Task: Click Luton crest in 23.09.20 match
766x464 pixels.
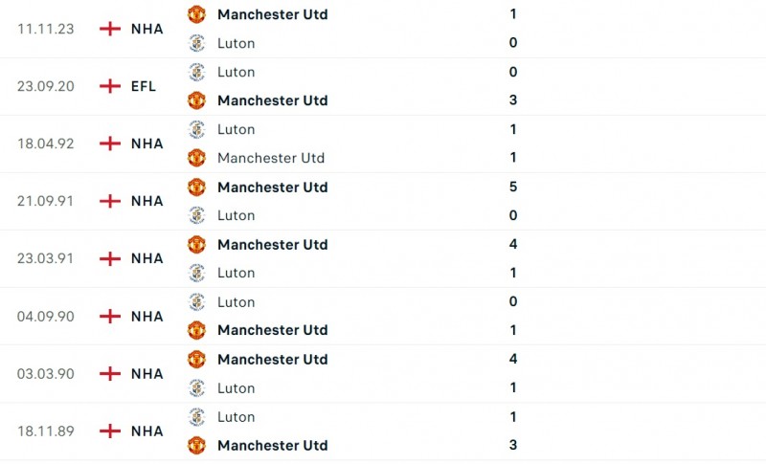Action: click(x=196, y=72)
